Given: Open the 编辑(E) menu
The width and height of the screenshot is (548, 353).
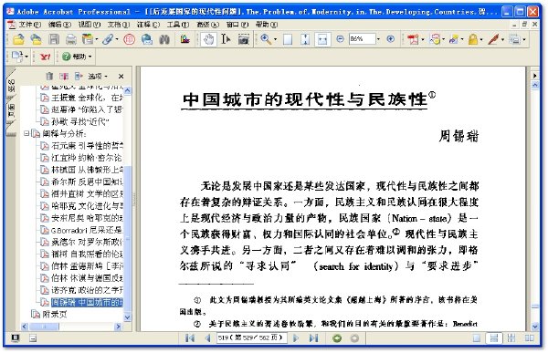Looking at the screenshot, I should click(x=59, y=25).
